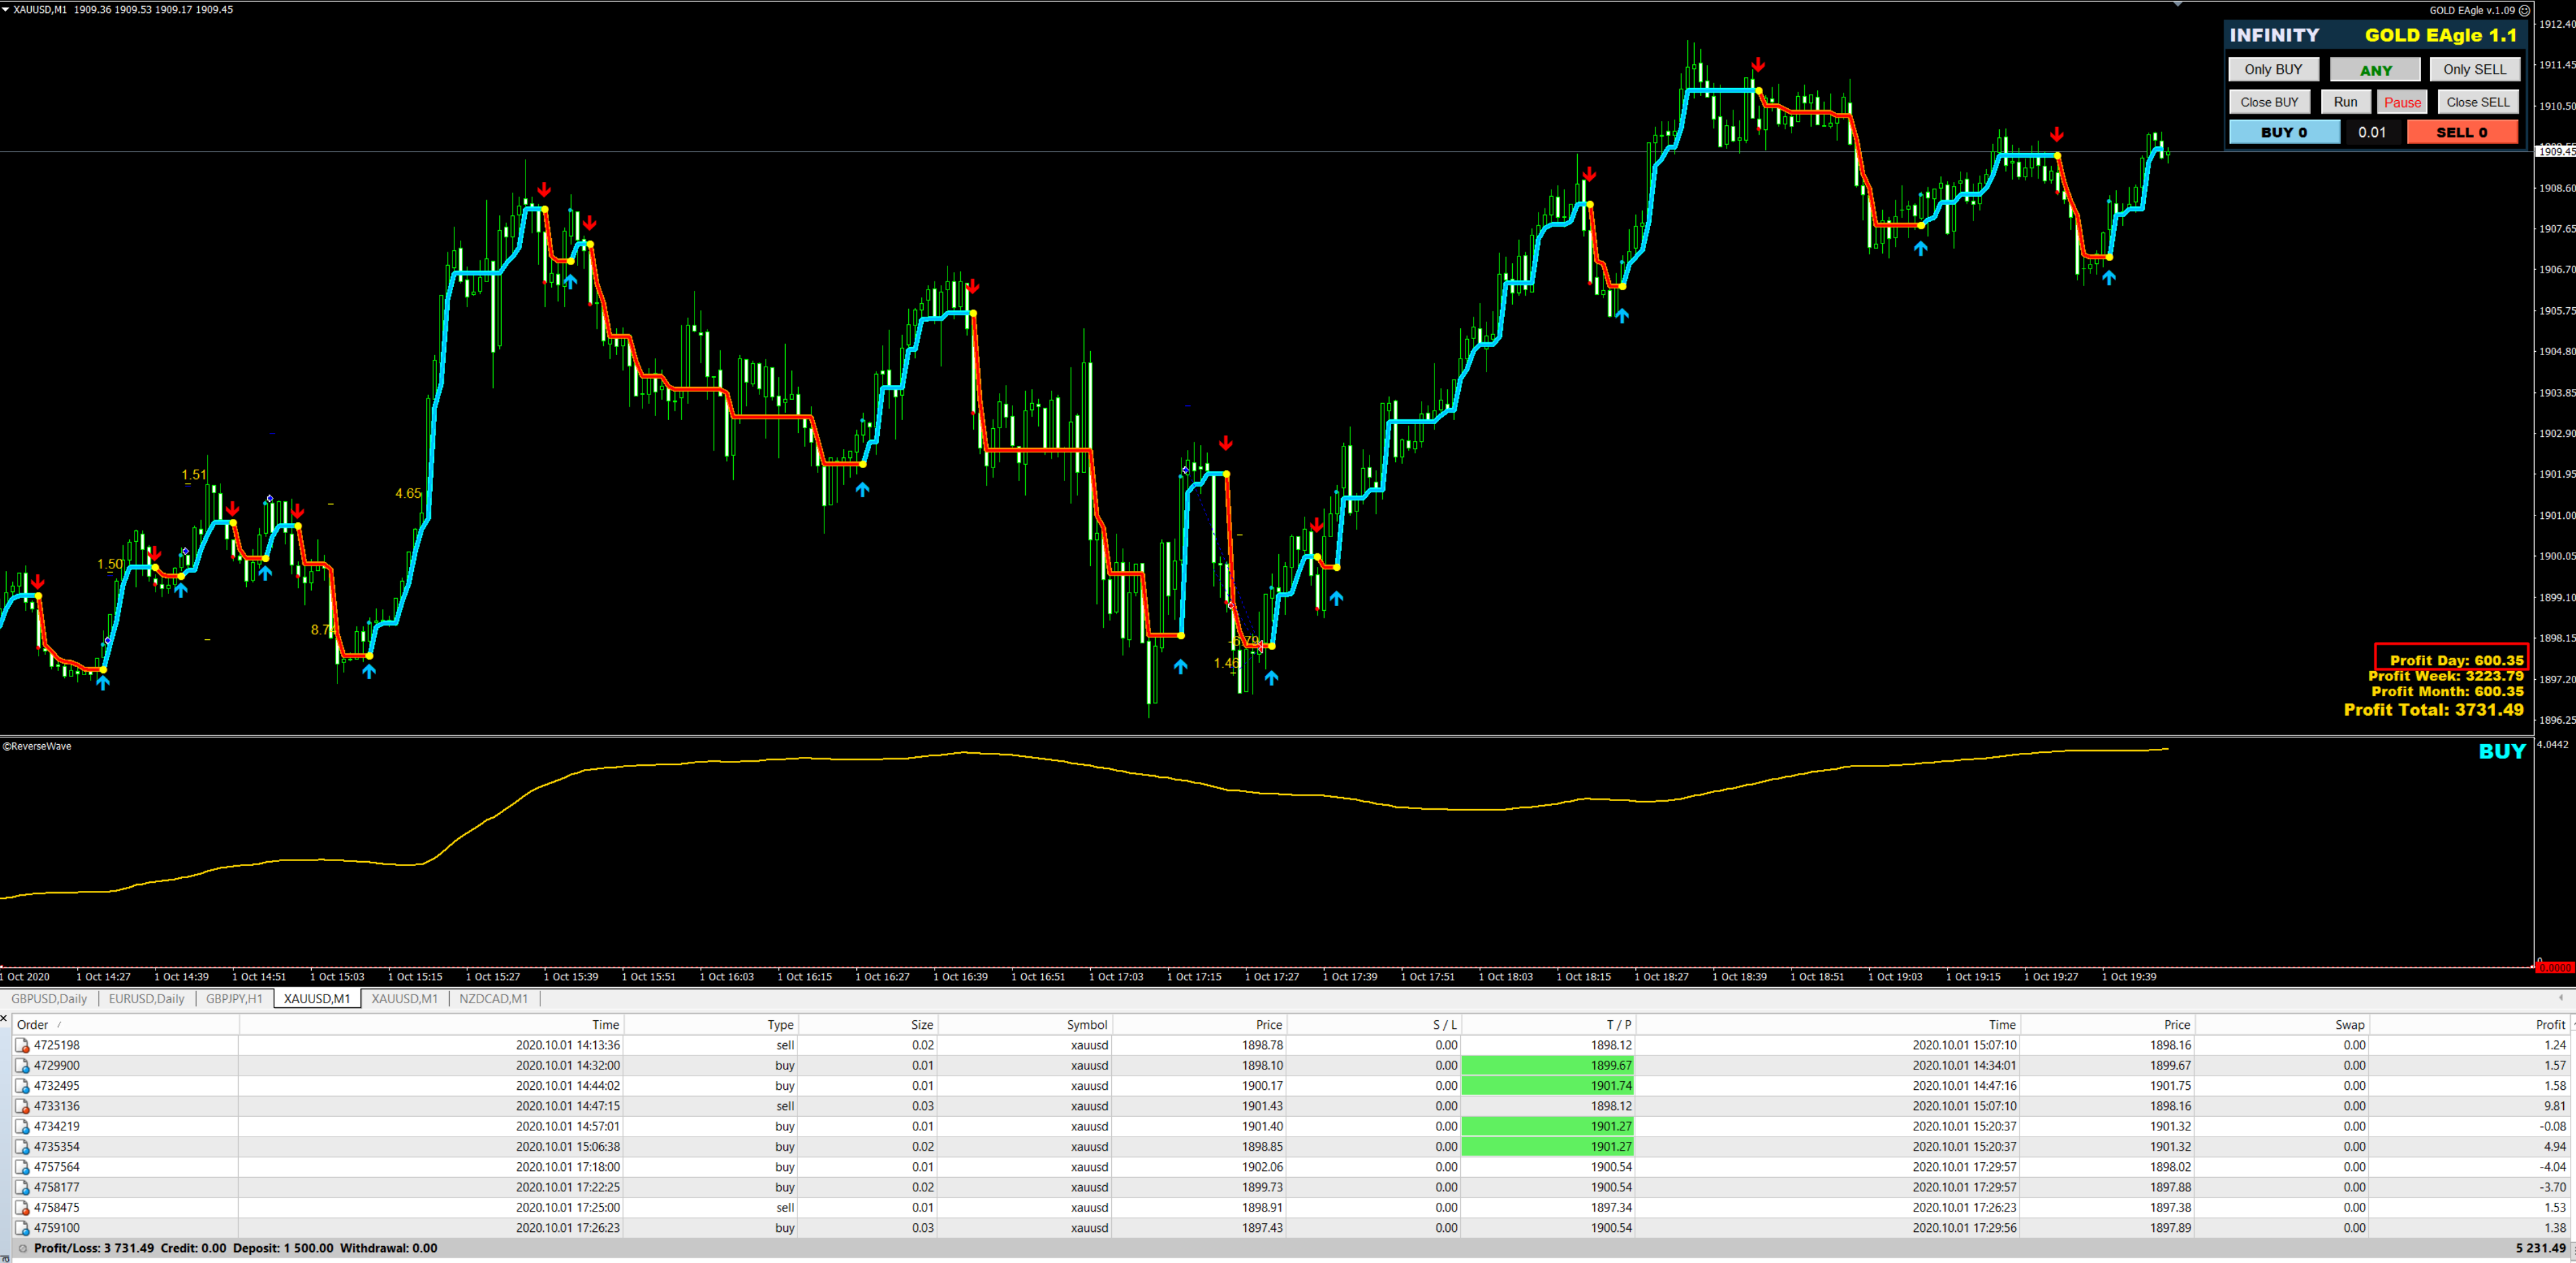Sort by the Type column header
Image resolution: width=2576 pixels, height=1263 pixels.
point(780,1024)
